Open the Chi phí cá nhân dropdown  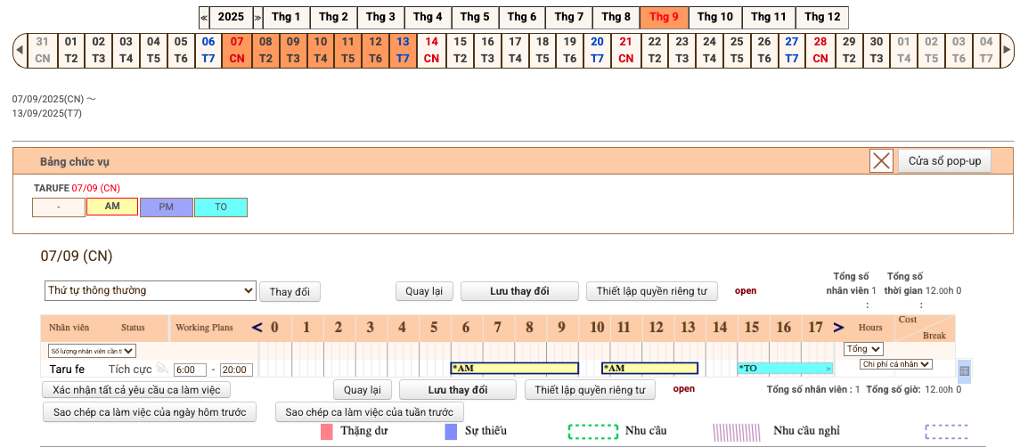point(895,364)
